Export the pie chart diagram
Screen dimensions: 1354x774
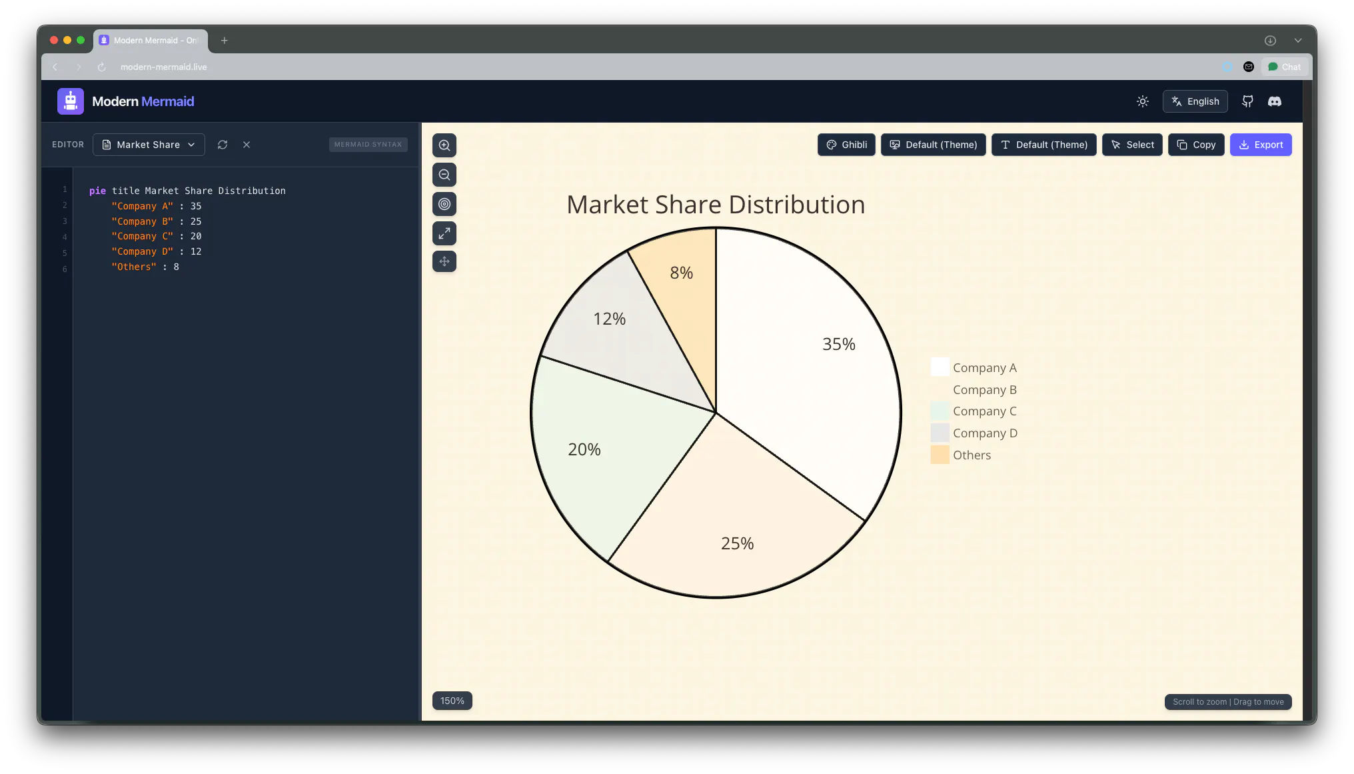coord(1261,145)
